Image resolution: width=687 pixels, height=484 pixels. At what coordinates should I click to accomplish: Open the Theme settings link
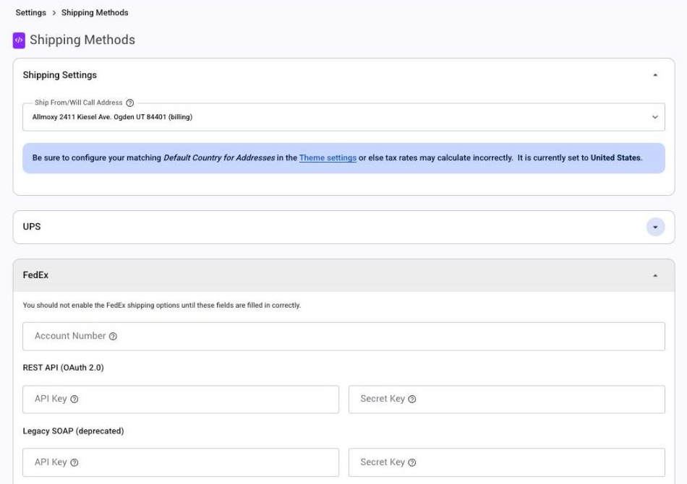pos(328,157)
